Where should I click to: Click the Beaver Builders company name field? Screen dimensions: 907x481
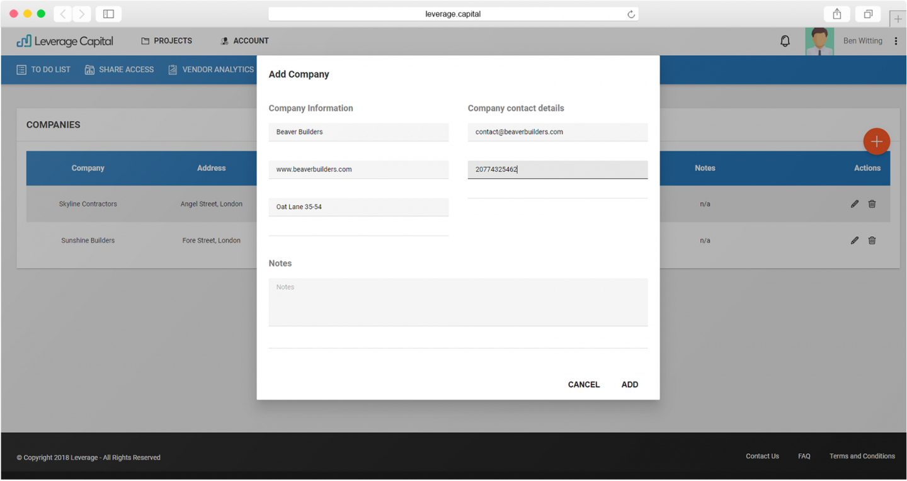tap(358, 132)
